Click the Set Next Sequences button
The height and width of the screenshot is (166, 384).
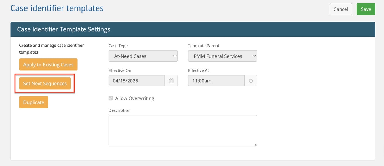pyautogui.click(x=45, y=84)
